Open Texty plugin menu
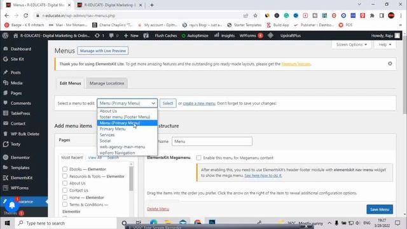The width and height of the screenshot is (407, 229). pos(15,144)
